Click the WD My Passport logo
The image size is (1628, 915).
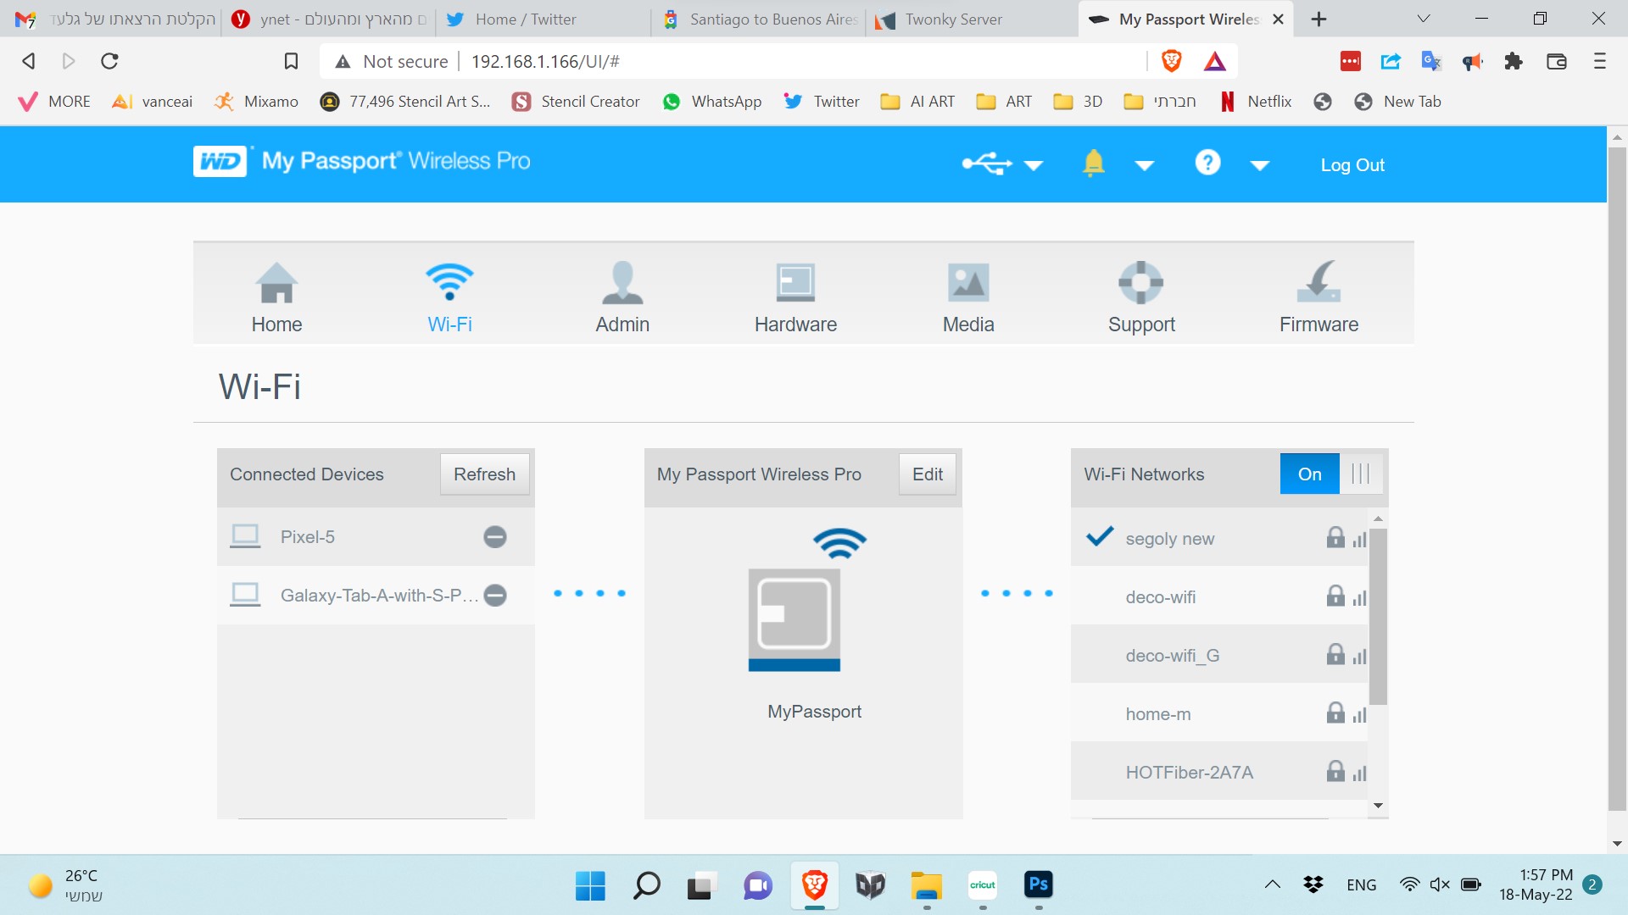(362, 161)
